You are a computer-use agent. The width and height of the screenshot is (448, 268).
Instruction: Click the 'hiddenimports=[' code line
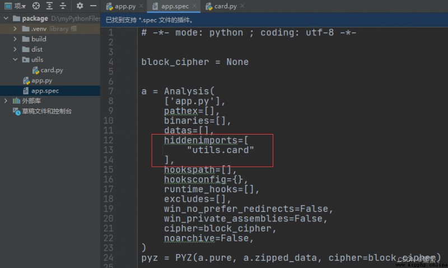[206, 140]
